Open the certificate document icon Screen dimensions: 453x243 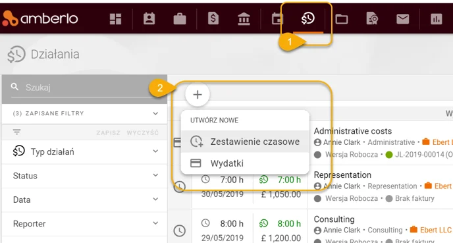(x=372, y=19)
